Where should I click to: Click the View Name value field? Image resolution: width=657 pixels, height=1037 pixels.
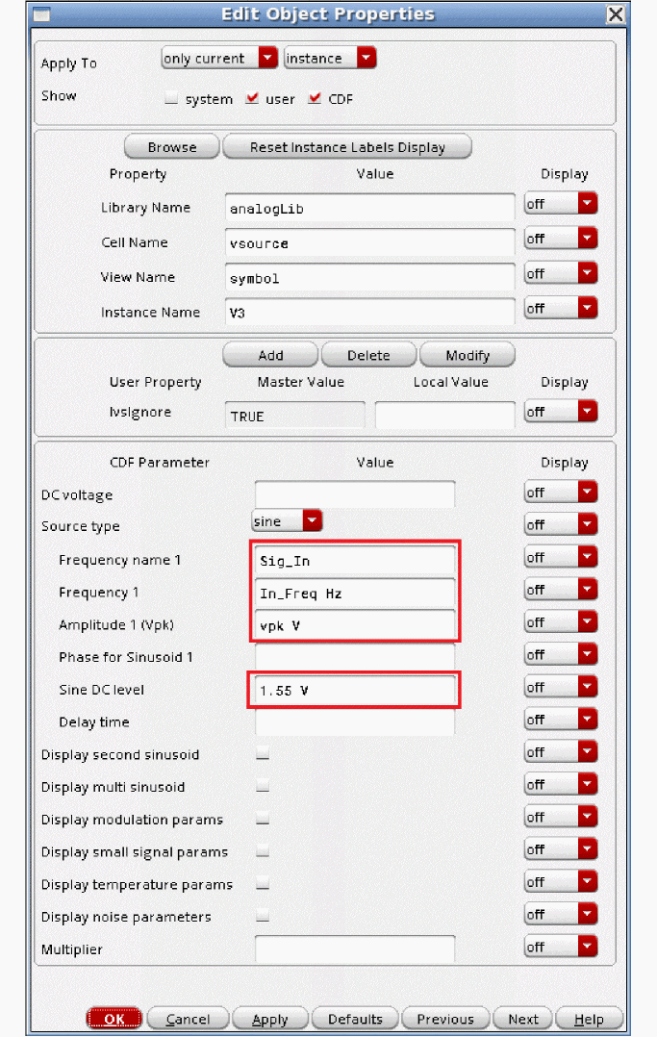[369, 278]
